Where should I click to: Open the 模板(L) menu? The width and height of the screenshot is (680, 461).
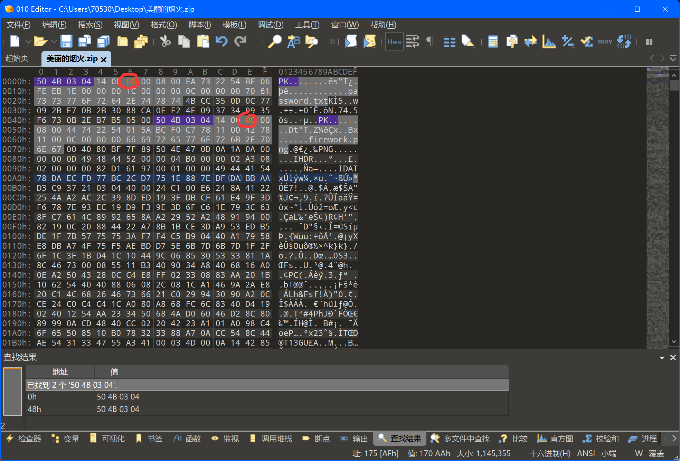234,25
